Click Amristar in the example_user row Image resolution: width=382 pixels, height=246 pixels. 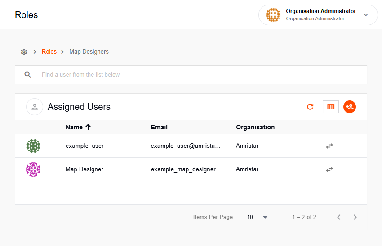pos(247,146)
